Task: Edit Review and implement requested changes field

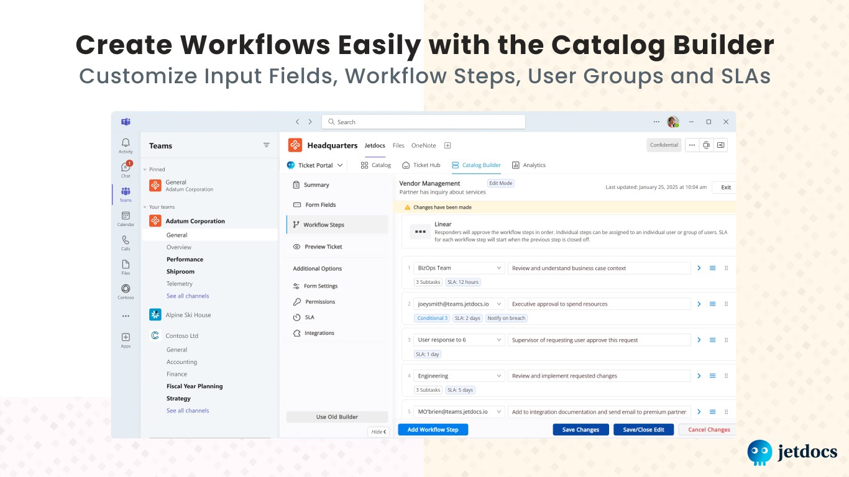Action: point(599,376)
